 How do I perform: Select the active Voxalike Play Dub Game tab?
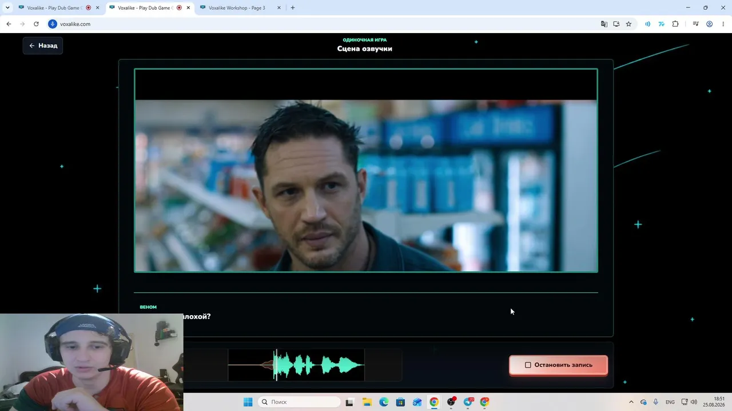point(146,8)
